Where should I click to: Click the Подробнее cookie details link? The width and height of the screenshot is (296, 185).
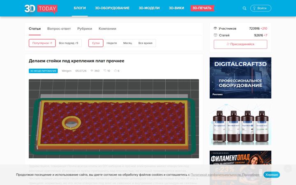click(251, 175)
